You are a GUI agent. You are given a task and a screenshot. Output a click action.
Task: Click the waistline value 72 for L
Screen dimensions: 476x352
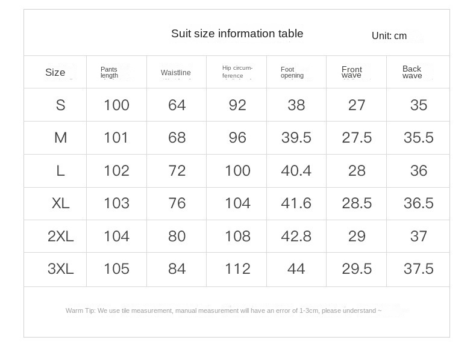(177, 171)
